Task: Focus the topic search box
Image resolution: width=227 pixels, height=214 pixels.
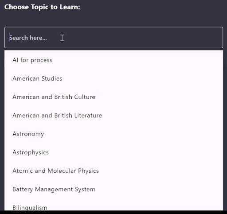Action: (x=113, y=38)
